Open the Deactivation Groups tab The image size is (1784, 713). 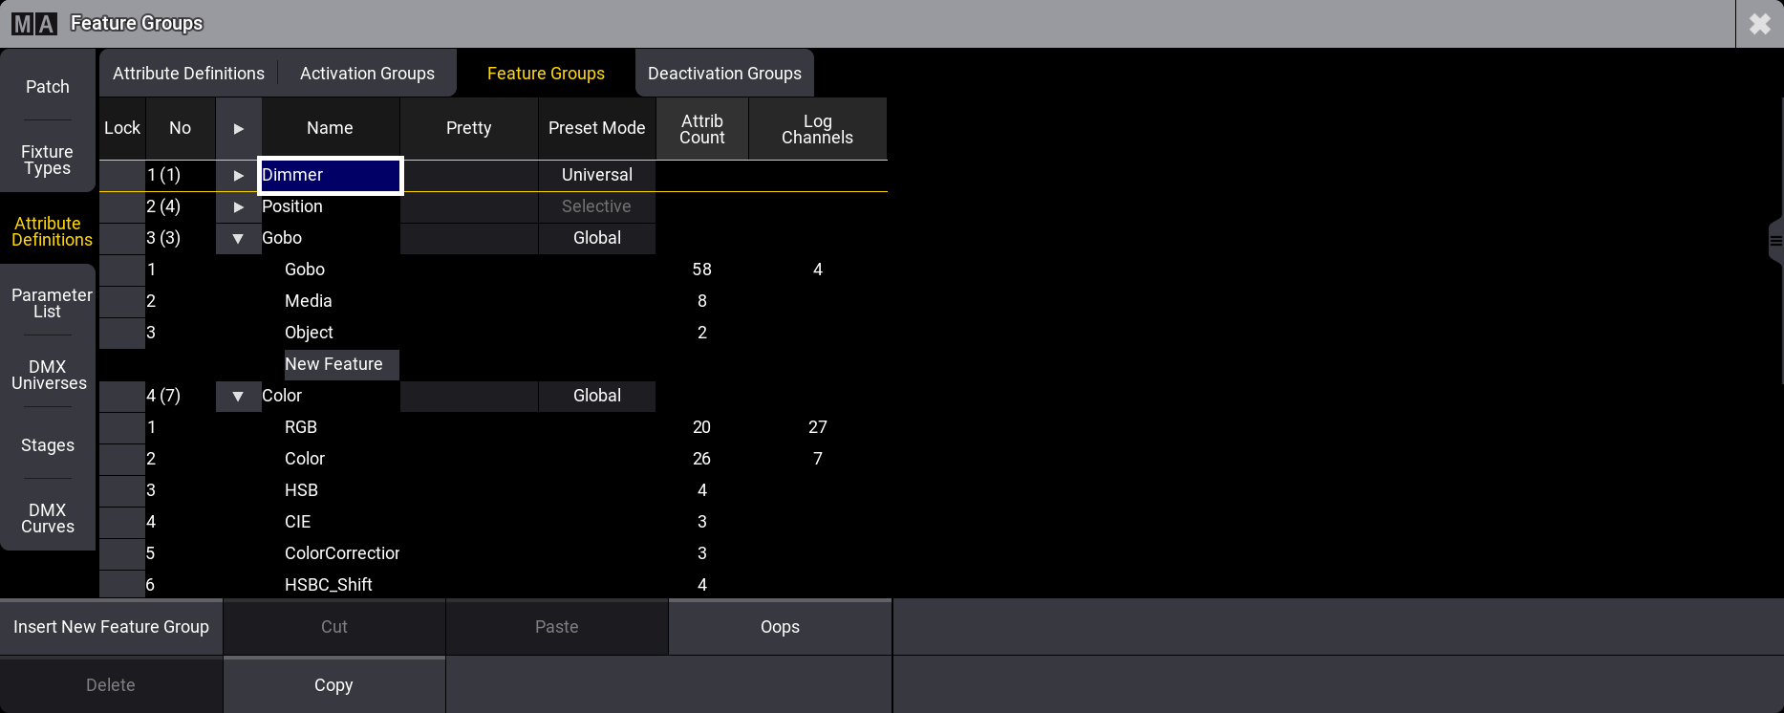point(724,74)
